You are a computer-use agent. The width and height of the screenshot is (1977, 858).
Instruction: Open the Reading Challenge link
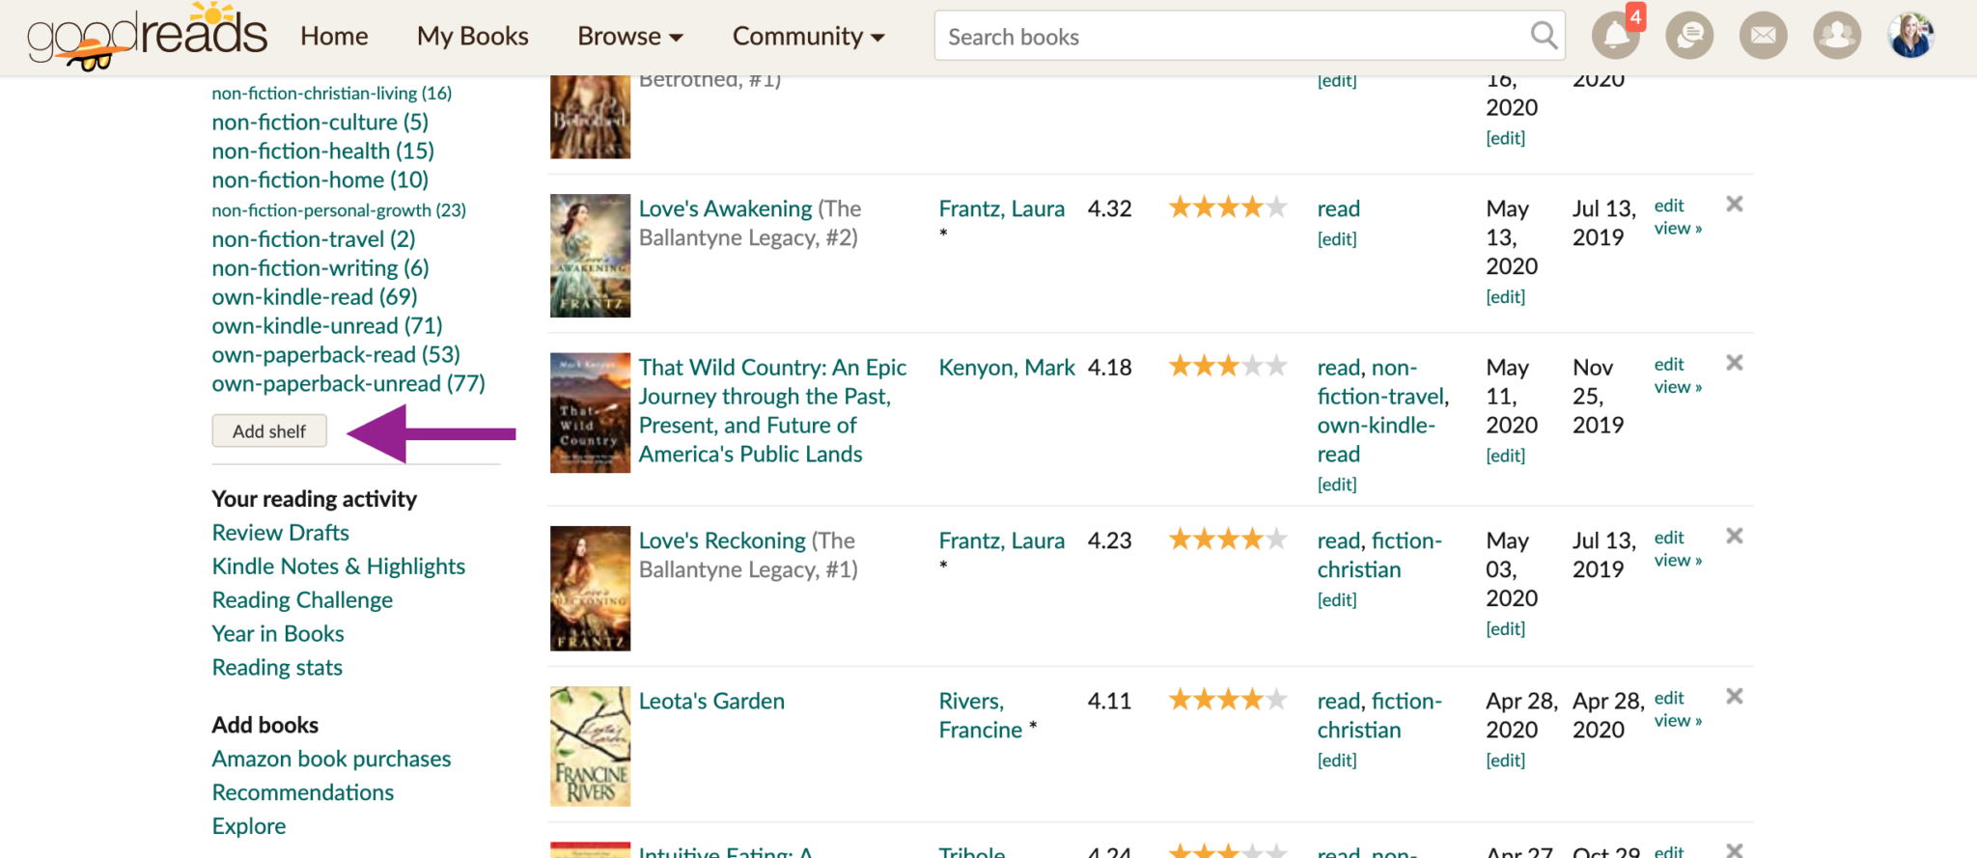point(302,600)
